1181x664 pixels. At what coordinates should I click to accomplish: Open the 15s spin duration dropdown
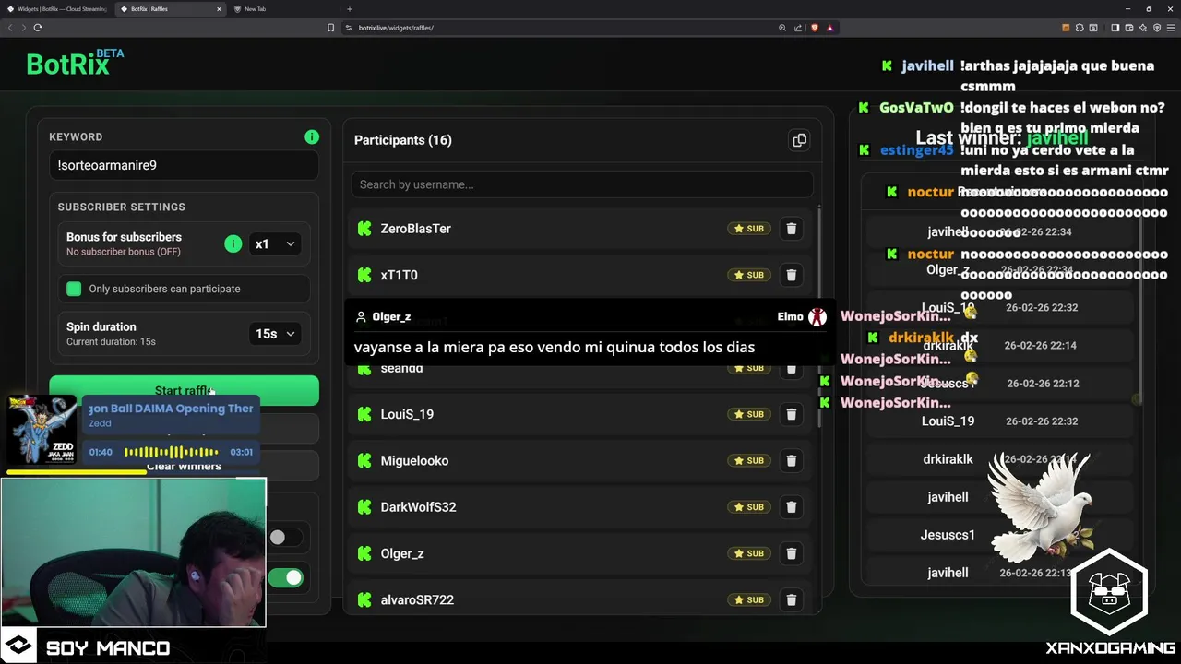[275, 334]
